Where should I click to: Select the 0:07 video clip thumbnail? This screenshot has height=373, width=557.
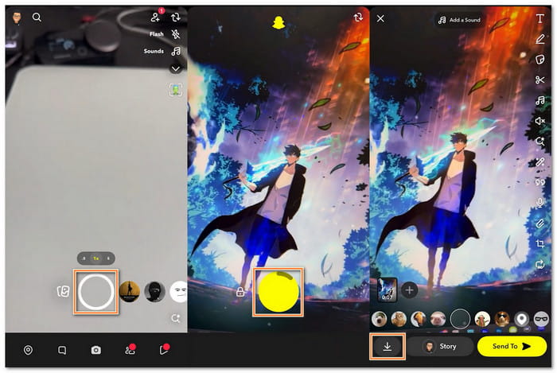pos(387,289)
